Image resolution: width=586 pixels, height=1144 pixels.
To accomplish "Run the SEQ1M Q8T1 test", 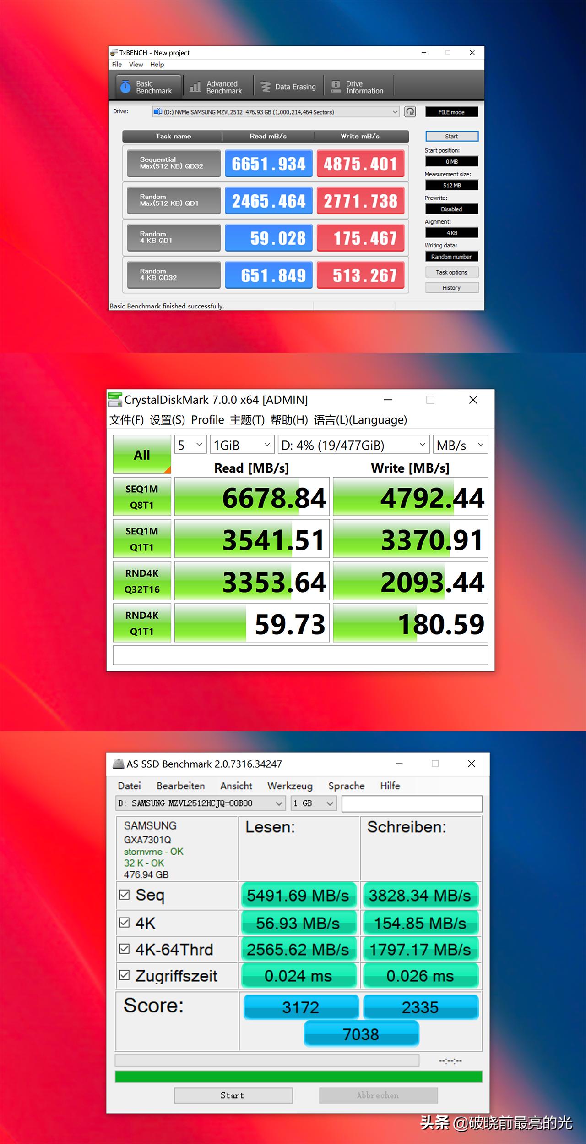I will tap(142, 497).
